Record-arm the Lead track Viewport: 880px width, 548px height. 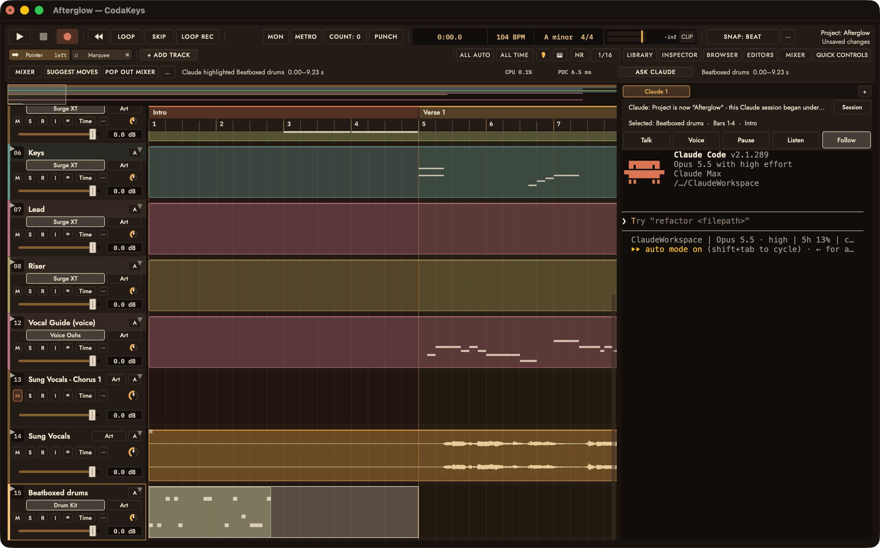(43, 234)
